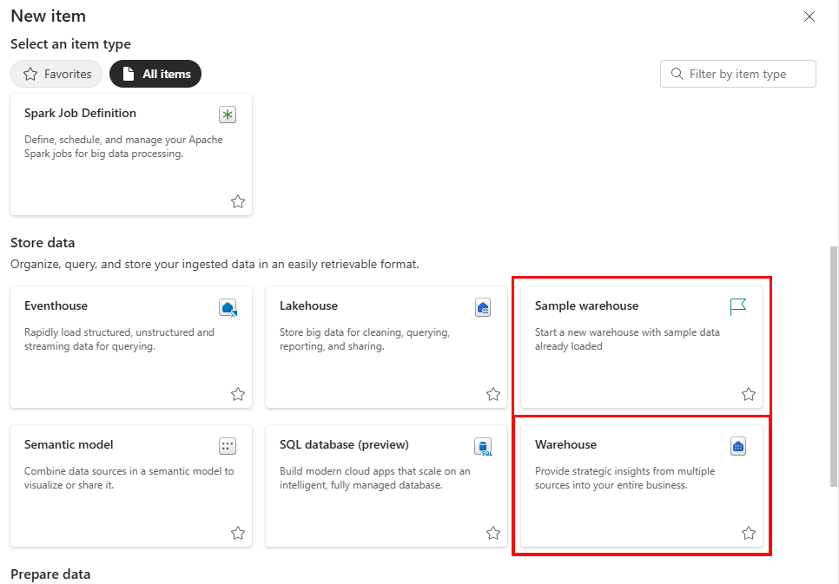Click the Spark Job Definition asterisk icon
The height and width of the screenshot is (584, 839).
pos(228,115)
